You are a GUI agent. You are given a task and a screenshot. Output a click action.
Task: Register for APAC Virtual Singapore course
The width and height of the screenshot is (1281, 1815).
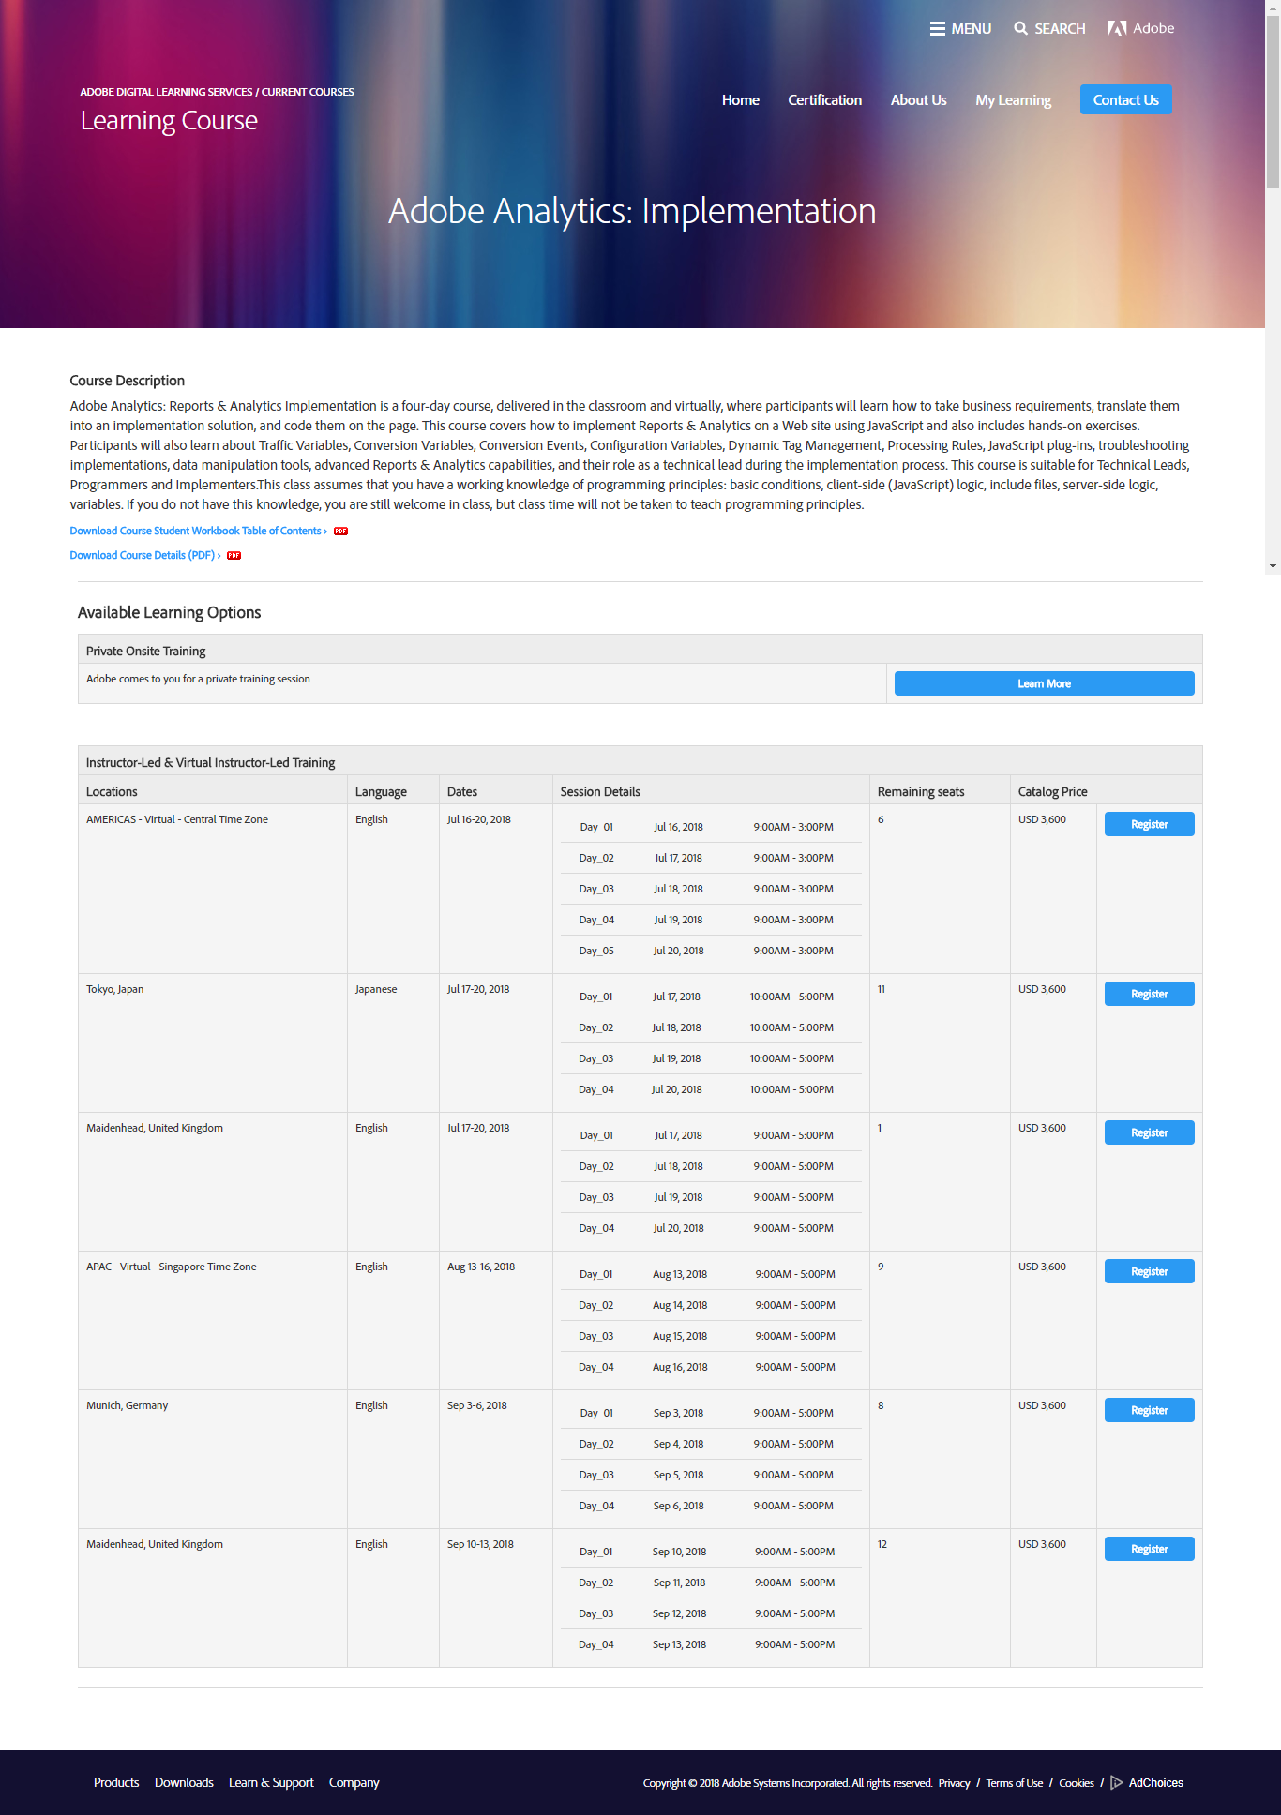[1149, 1271]
